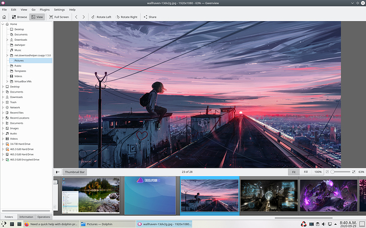The image size is (366, 228).
Task: Expand the Recent Files node
Action: tap(3, 113)
